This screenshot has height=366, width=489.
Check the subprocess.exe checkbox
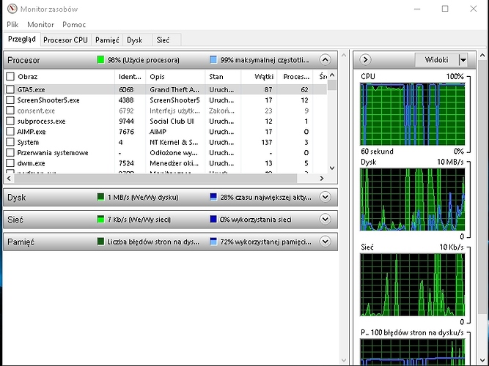10,122
